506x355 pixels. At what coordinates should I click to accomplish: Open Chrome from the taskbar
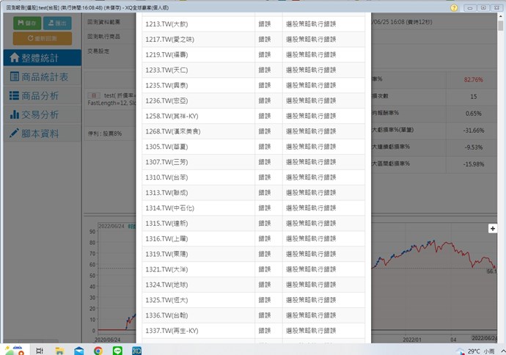click(x=98, y=351)
